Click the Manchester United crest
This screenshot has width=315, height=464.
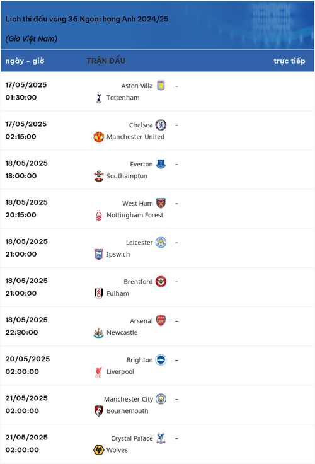tap(99, 137)
